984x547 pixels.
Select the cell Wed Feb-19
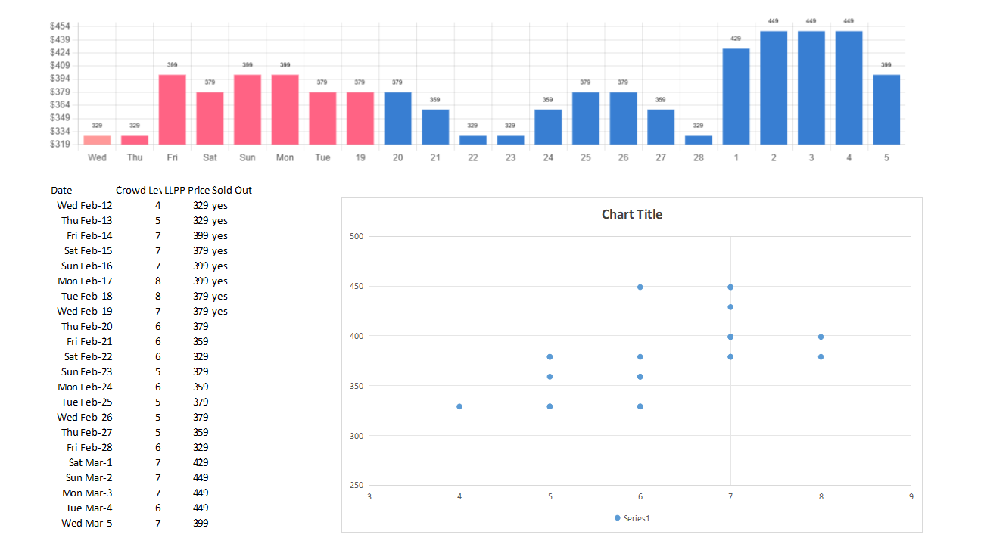[x=84, y=311]
